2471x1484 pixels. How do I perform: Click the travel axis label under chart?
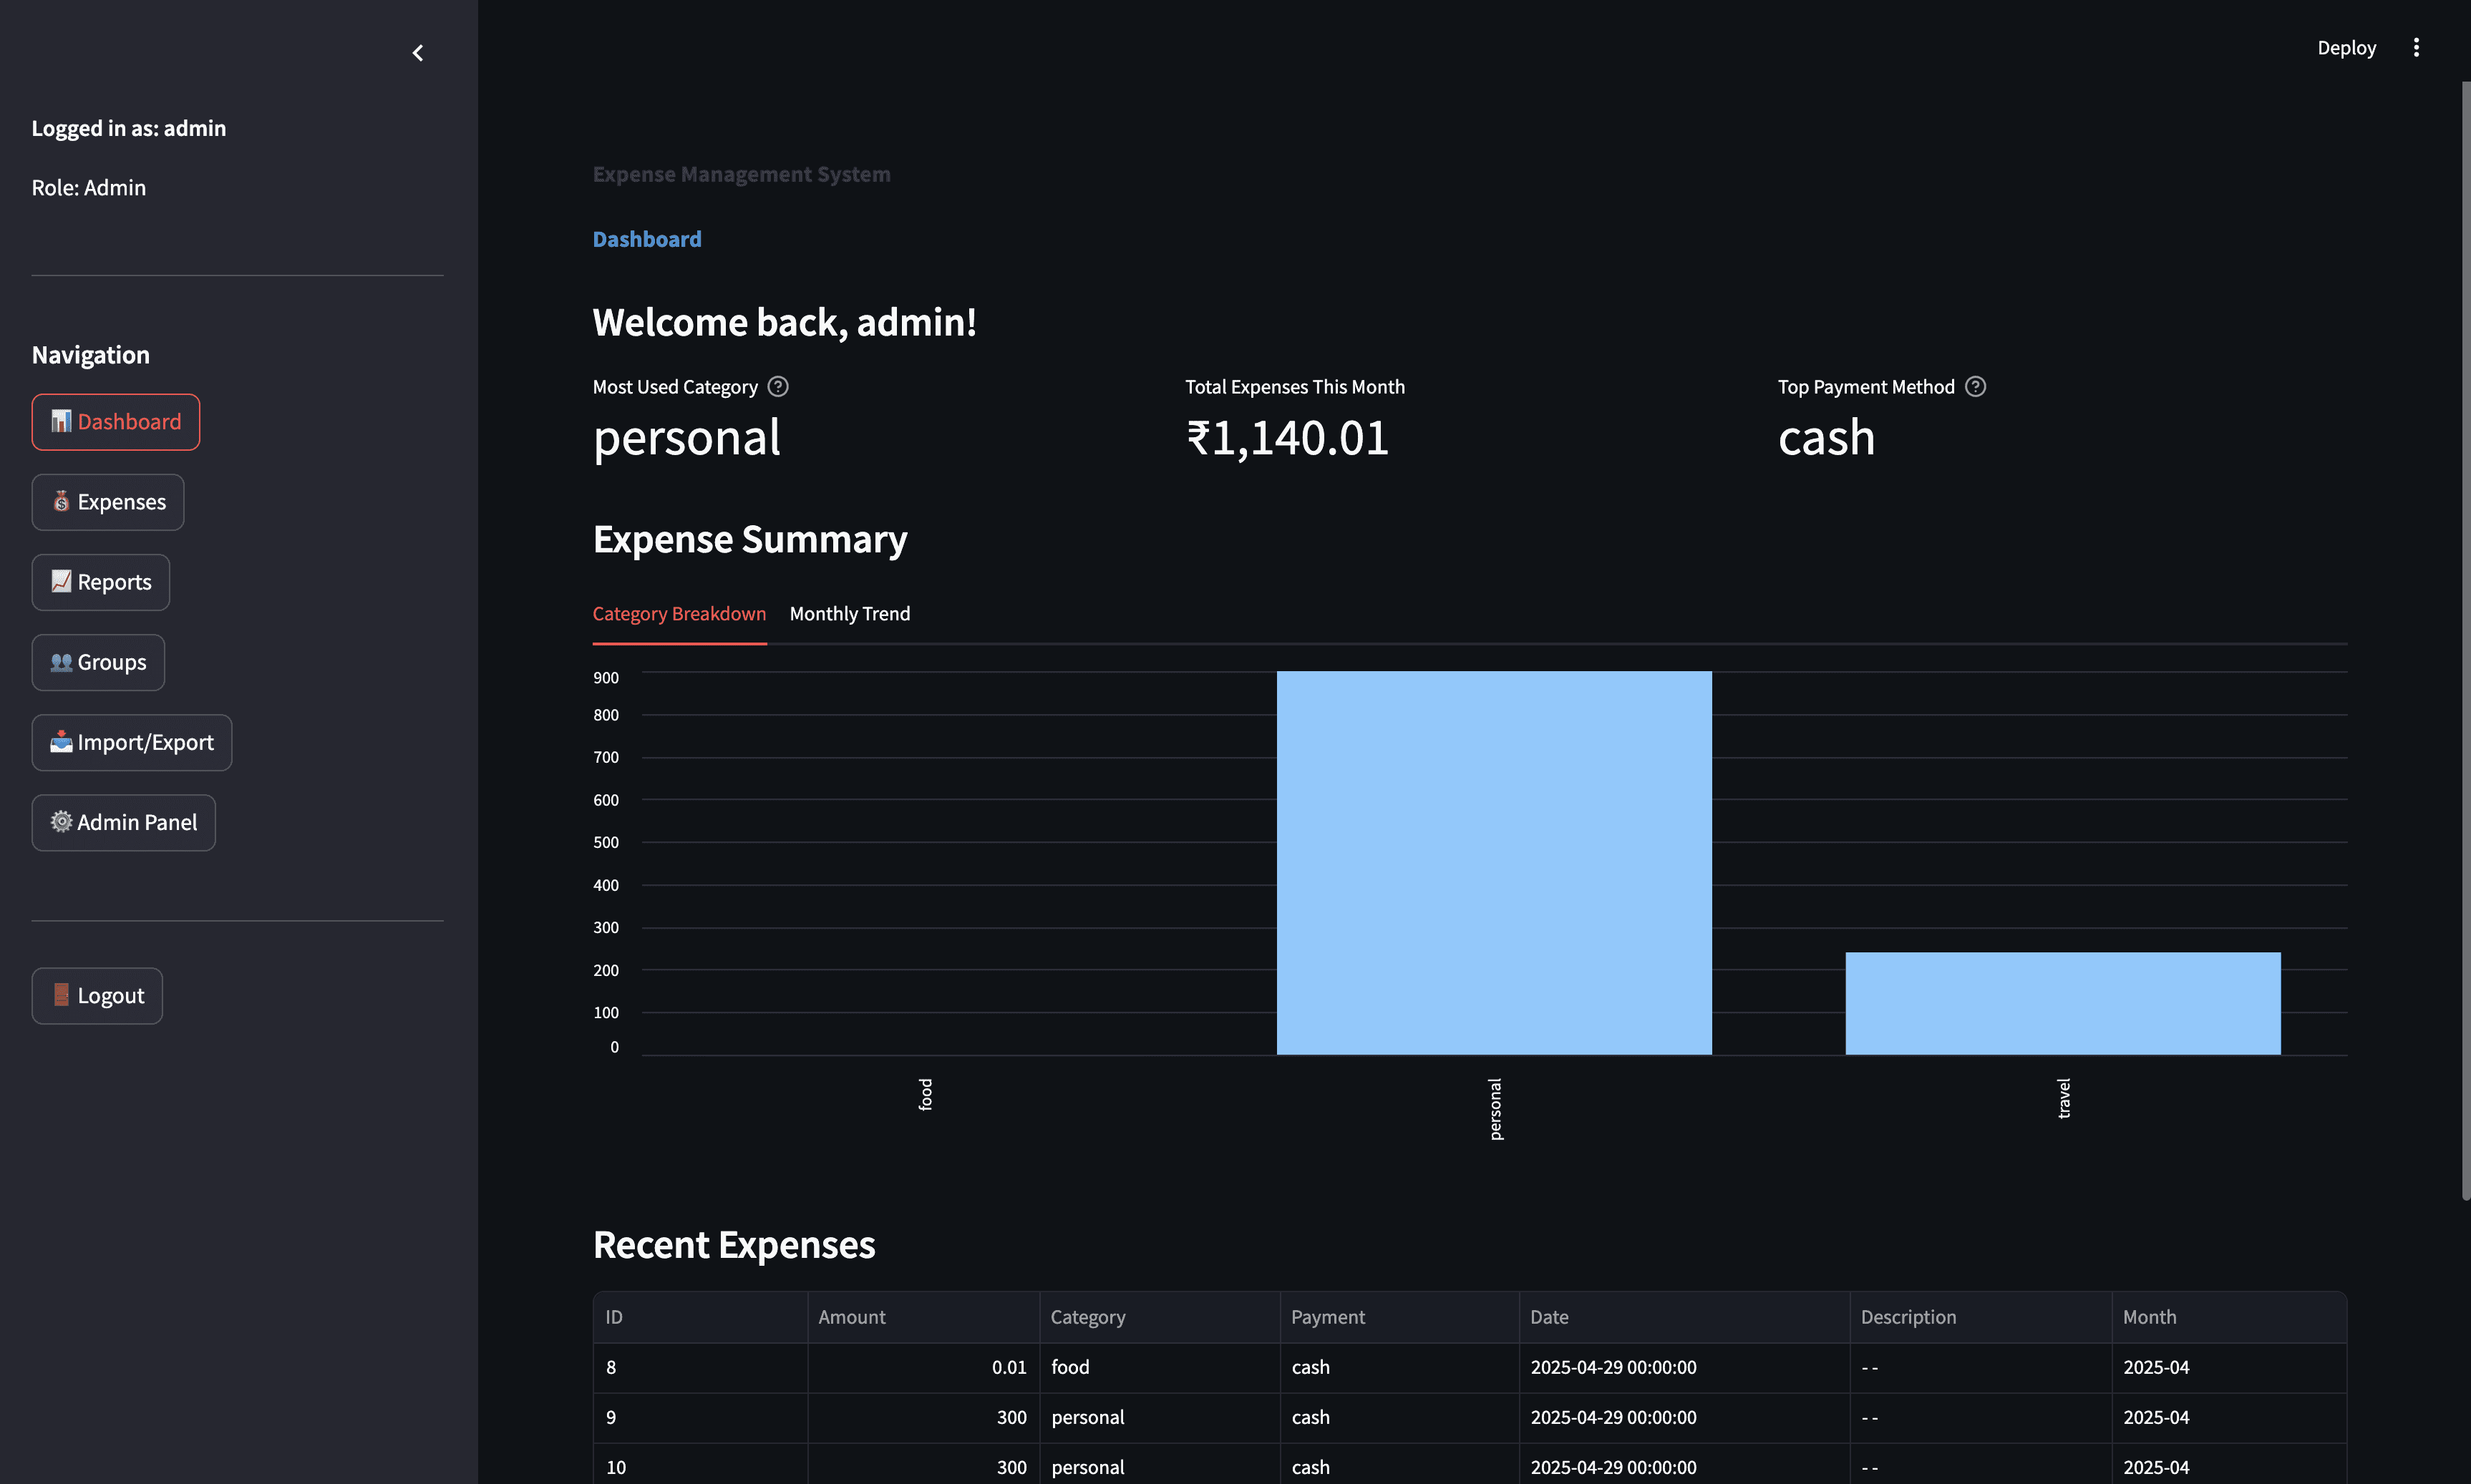point(2063,1098)
